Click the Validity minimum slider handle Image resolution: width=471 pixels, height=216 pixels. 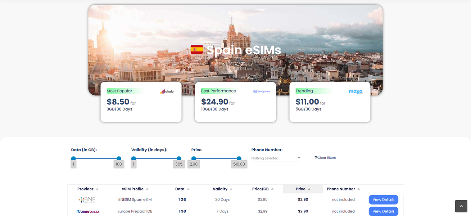tap(133, 158)
